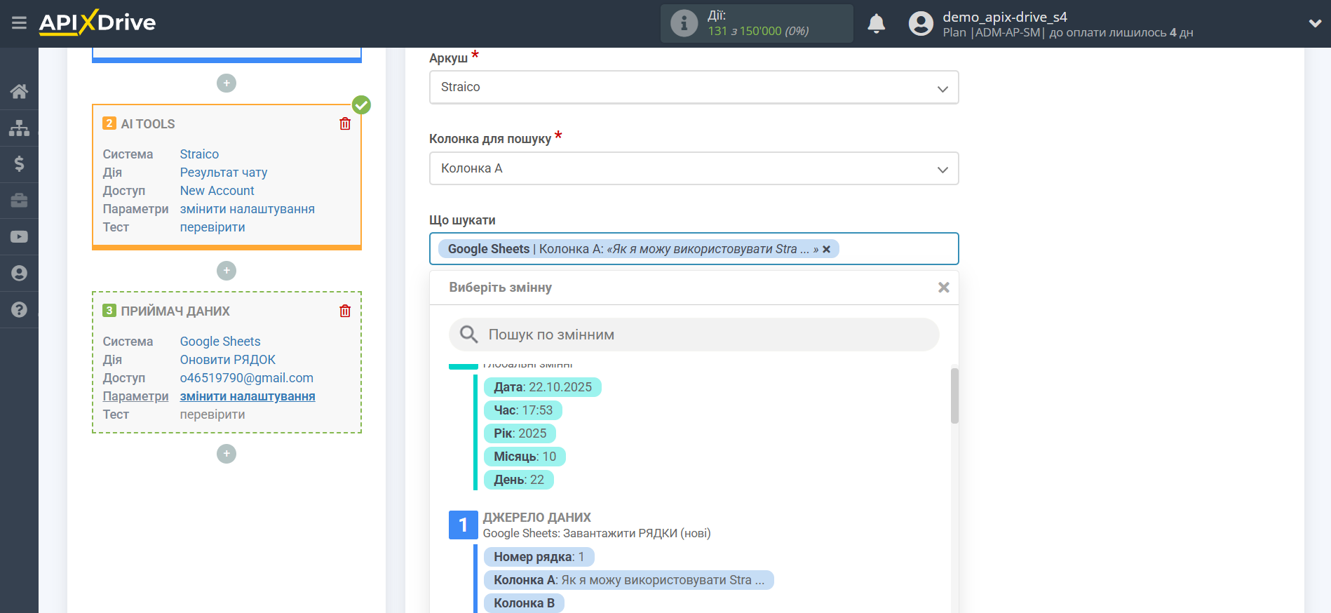The image size is (1331, 613).
Task: Open briefcase icon in sidebar
Action: pos(19,201)
